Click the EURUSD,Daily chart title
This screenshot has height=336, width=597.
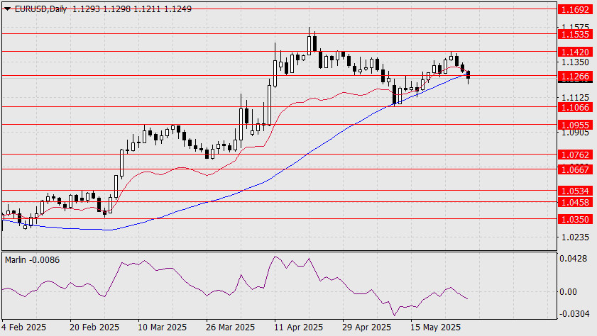(40, 9)
